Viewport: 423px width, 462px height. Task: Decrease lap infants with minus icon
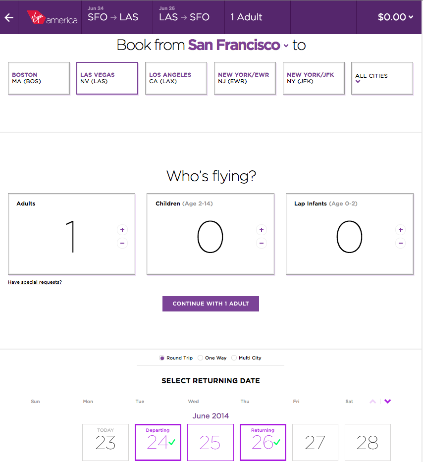(x=401, y=243)
